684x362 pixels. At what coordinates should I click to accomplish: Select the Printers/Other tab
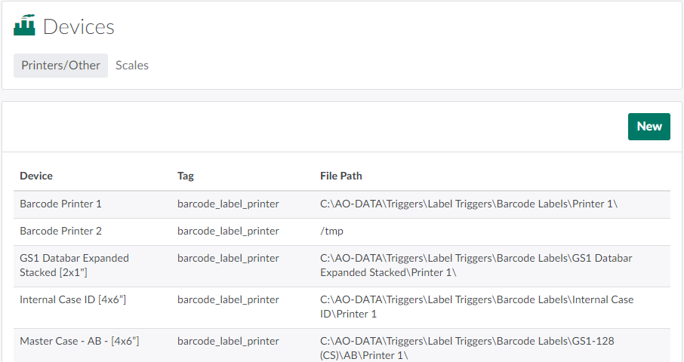[x=60, y=66]
